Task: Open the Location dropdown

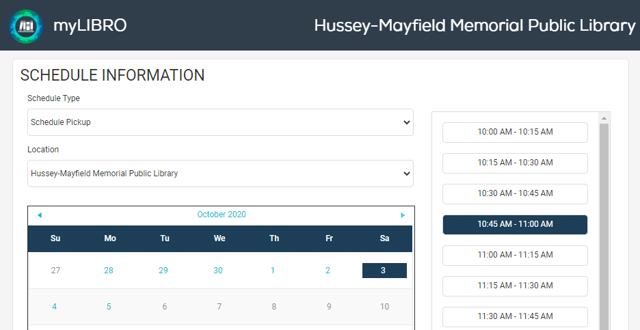Action: click(220, 174)
